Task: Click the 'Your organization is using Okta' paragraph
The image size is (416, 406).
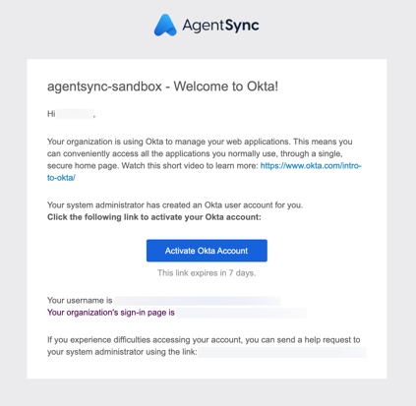Action: coord(205,159)
